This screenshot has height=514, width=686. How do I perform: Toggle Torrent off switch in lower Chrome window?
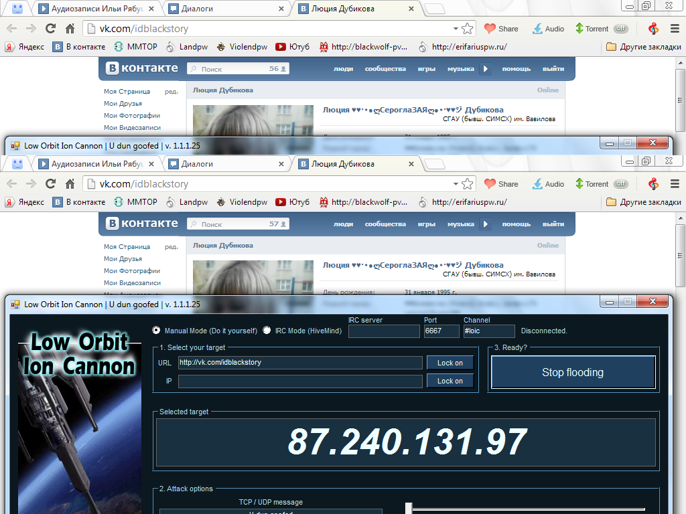pos(621,184)
